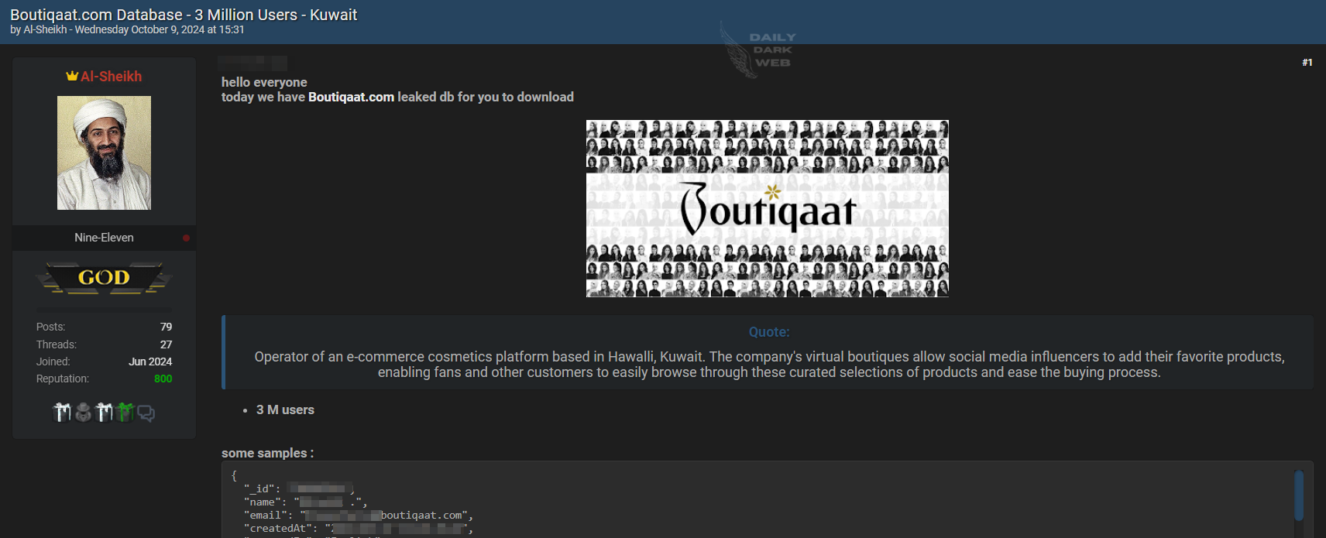Click the white gift badge beside the green gift
This screenshot has height=538, width=1326.
(x=104, y=413)
